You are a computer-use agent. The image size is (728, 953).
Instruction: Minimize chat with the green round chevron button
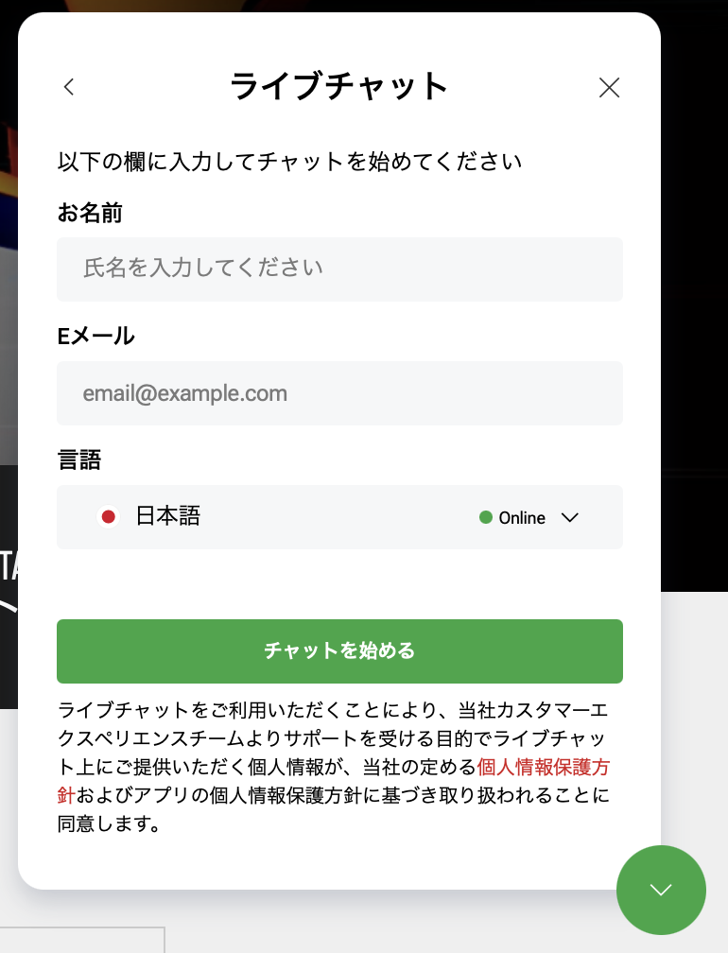(661, 890)
